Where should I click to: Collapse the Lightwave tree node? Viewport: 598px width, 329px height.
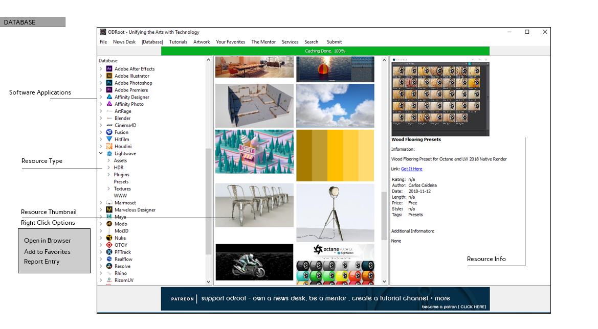coord(101,153)
